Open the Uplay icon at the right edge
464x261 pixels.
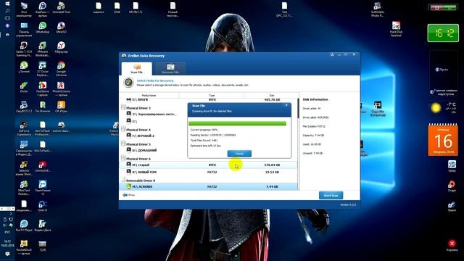(x=452, y=166)
